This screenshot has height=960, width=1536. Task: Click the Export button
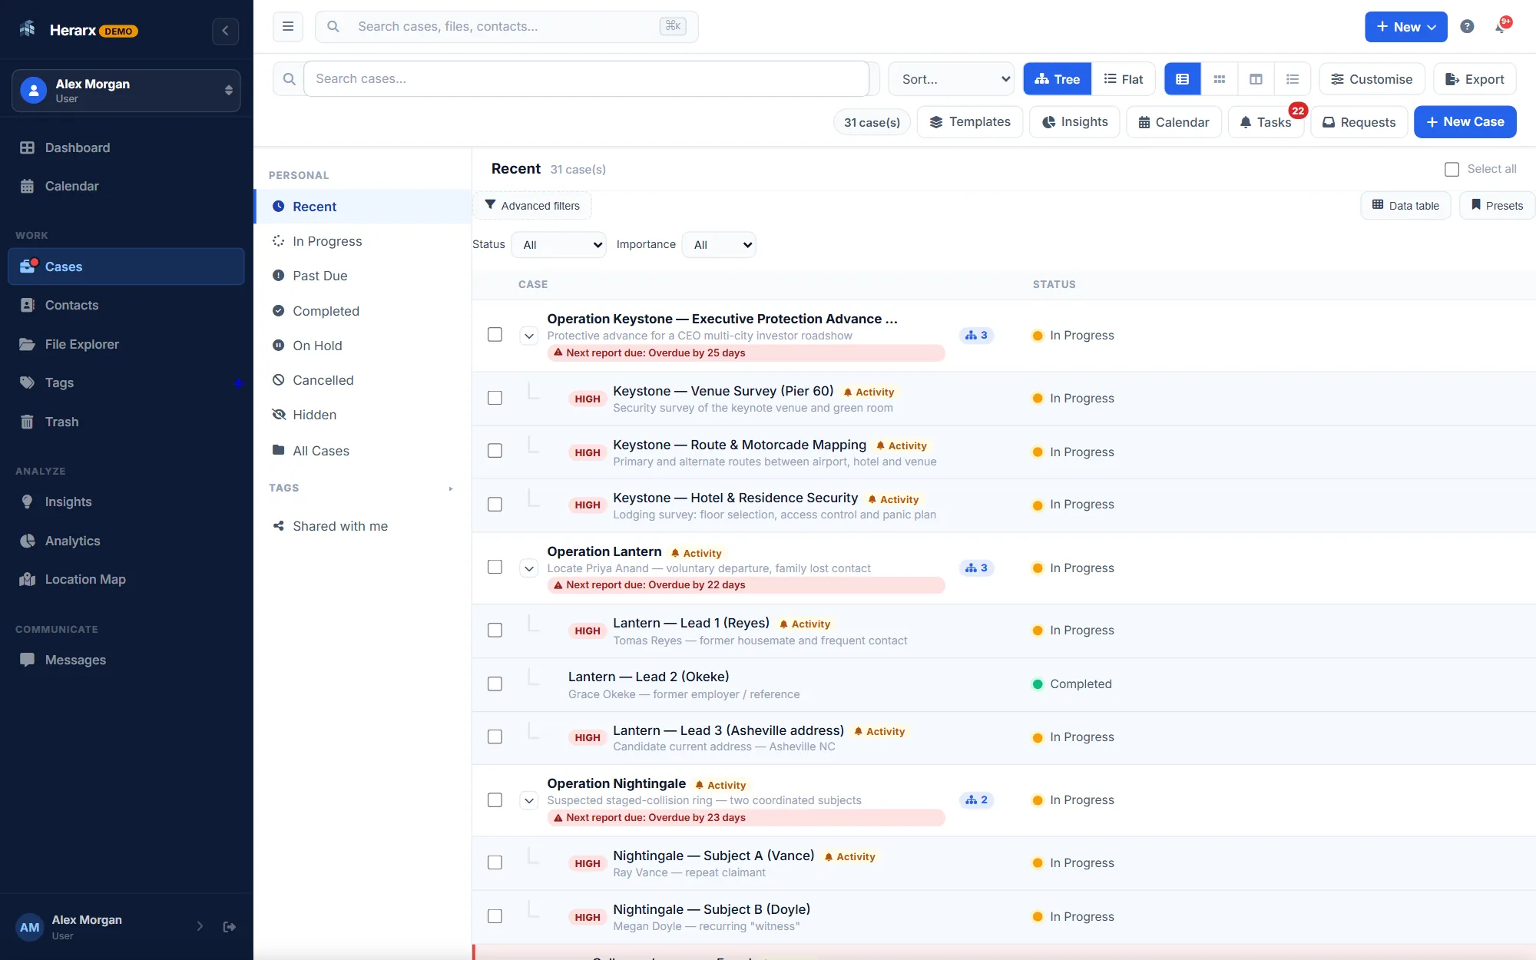click(1475, 79)
